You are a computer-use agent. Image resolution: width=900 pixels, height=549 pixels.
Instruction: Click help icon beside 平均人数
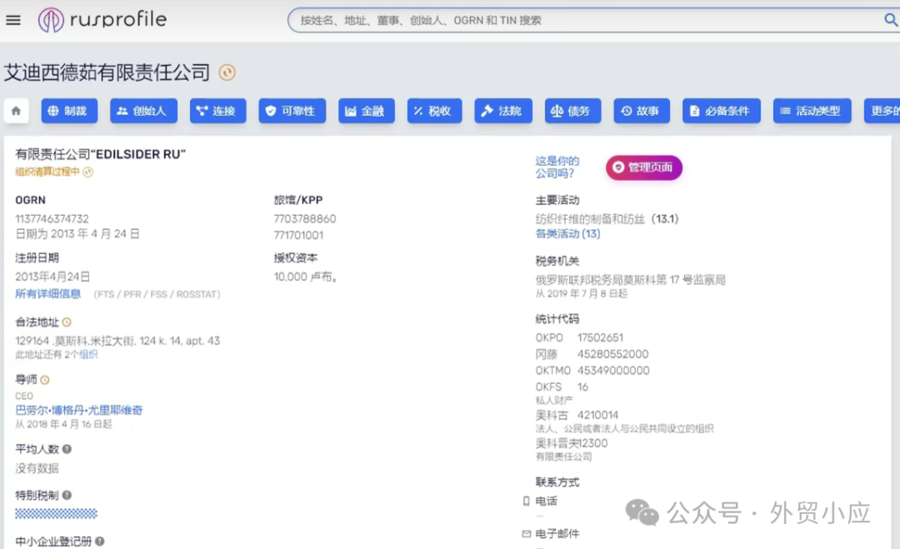point(67,449)
